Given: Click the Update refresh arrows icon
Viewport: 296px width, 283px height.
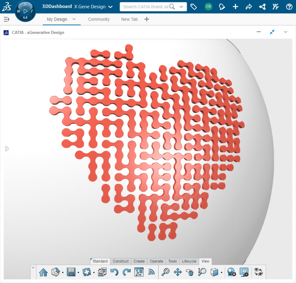Looking at the screenshot, I should pos(87,272).
